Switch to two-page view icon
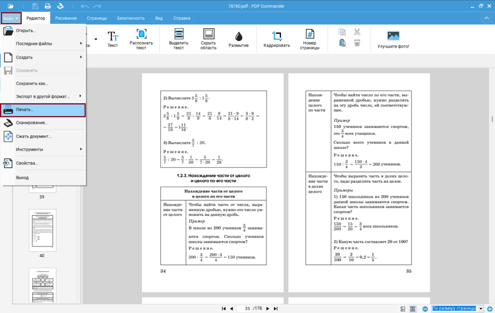Viewport: 495px width, 313px height. [413, 309]
